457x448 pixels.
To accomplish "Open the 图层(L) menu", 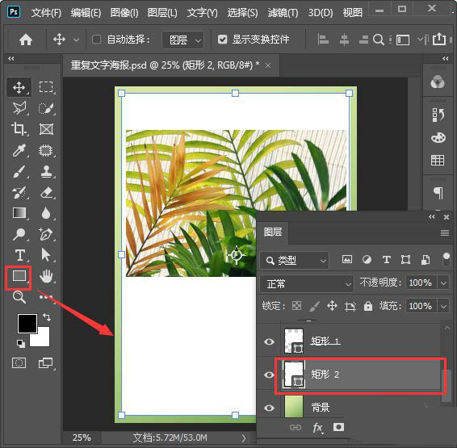I will (162, 13).
